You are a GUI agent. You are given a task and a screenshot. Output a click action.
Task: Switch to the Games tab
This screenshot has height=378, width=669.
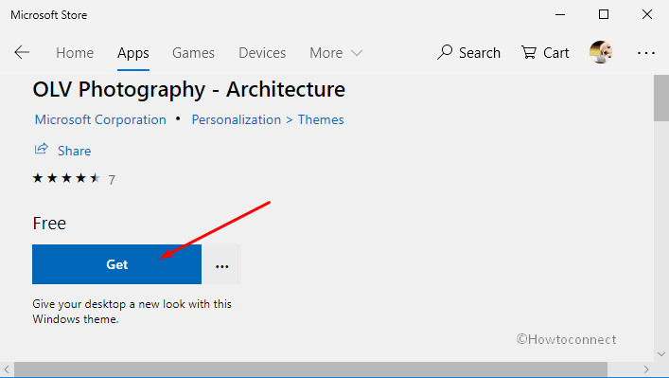click(193, 52)
